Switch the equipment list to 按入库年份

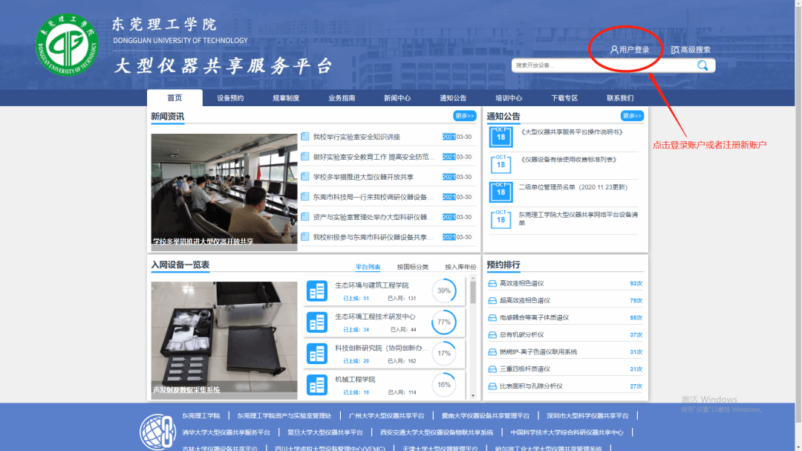[x=460, y=267]
